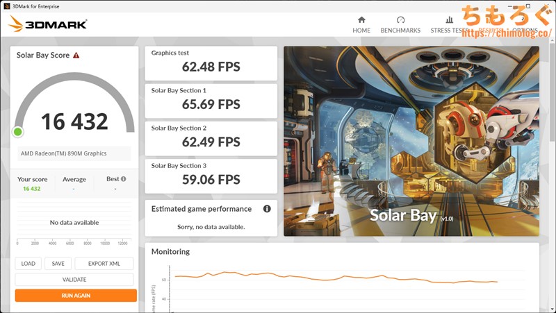556x313 pixels.
Task: Click the green score marker dot
Action: point(18,132)
